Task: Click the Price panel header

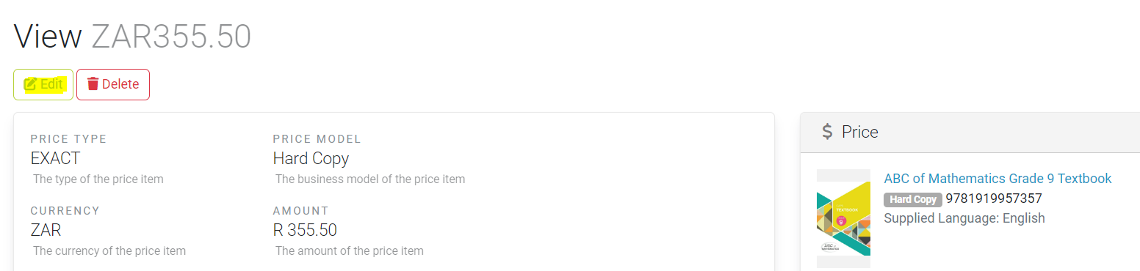Action: coord(970,132)
